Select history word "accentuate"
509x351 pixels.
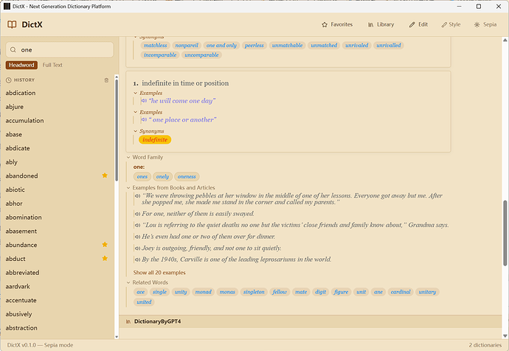[x=21, y=300]
